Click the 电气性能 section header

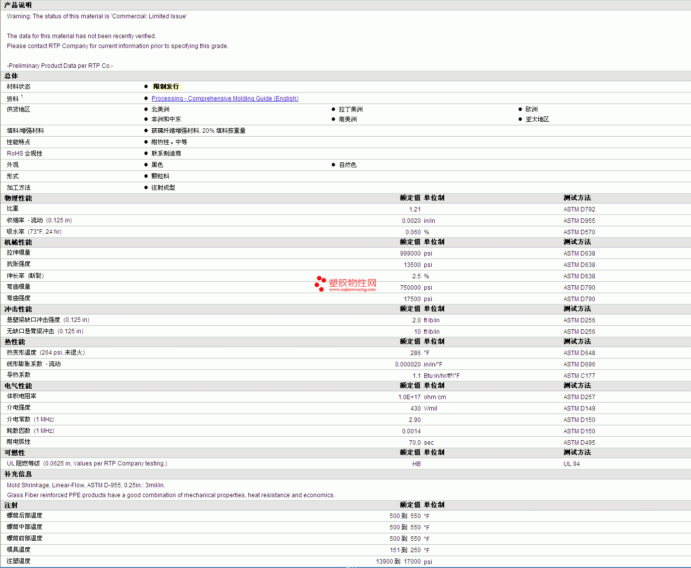[18, 386]
